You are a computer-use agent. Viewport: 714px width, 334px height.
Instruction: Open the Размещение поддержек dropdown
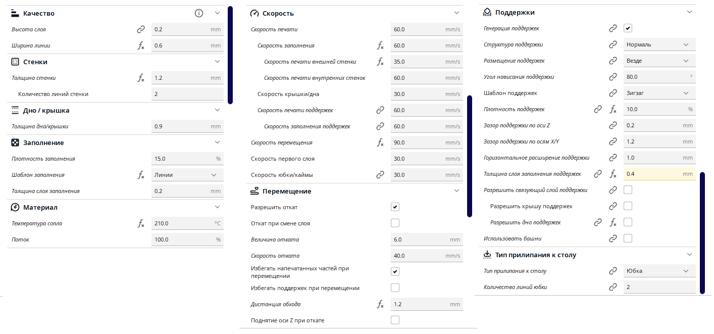659,61
